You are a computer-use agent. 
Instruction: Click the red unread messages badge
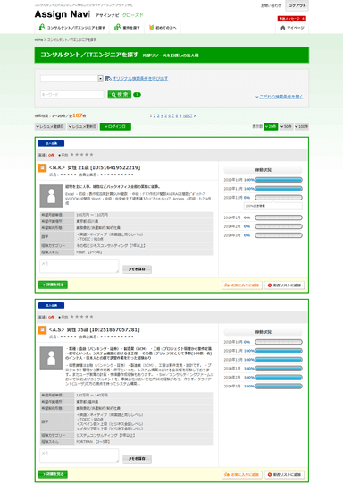(291, 19)
